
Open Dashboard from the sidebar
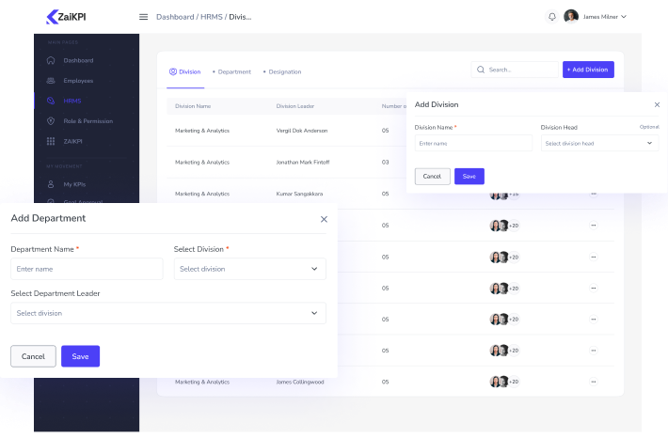[78, 60]
